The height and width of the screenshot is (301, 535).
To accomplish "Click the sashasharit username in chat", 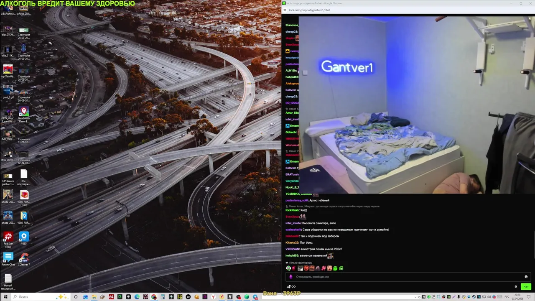I will coord(293,230).
